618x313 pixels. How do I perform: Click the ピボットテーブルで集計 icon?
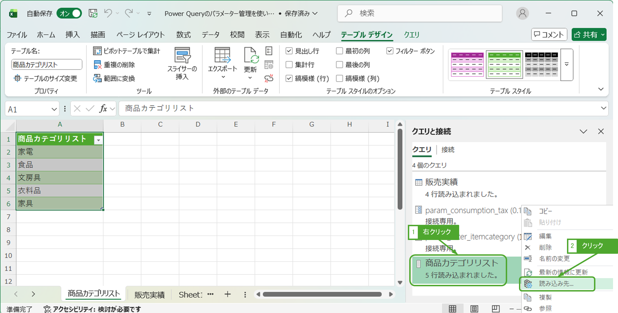(97, 51)
